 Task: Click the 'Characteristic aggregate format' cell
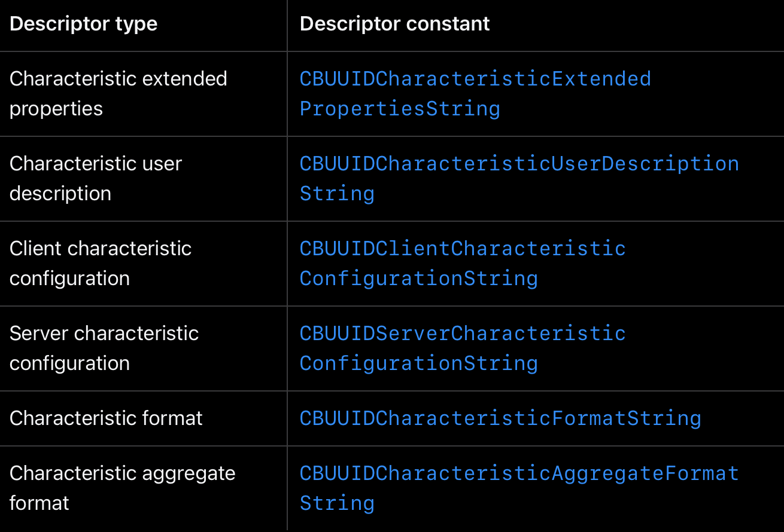(123, 488)
